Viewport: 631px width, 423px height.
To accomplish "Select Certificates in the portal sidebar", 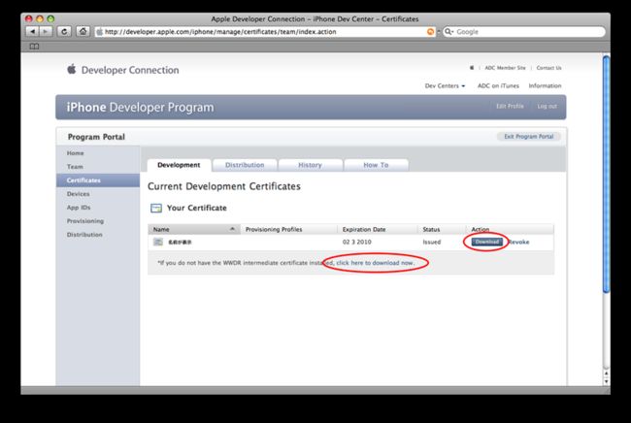I will (x=98, y=180).
